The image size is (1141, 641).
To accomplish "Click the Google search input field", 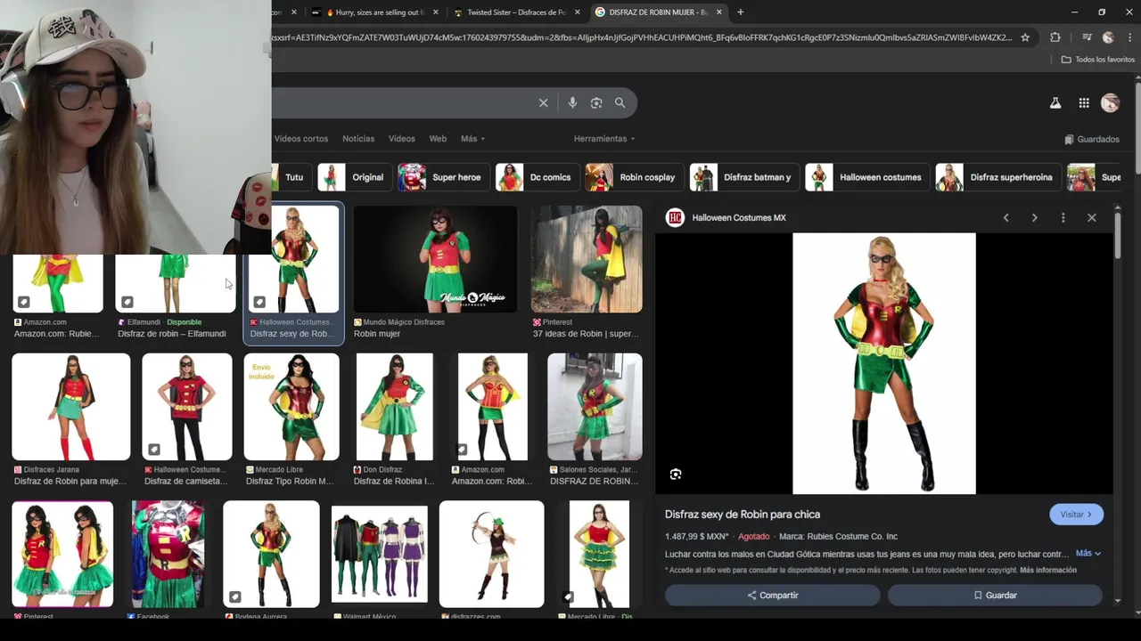I will coord(401,102).
